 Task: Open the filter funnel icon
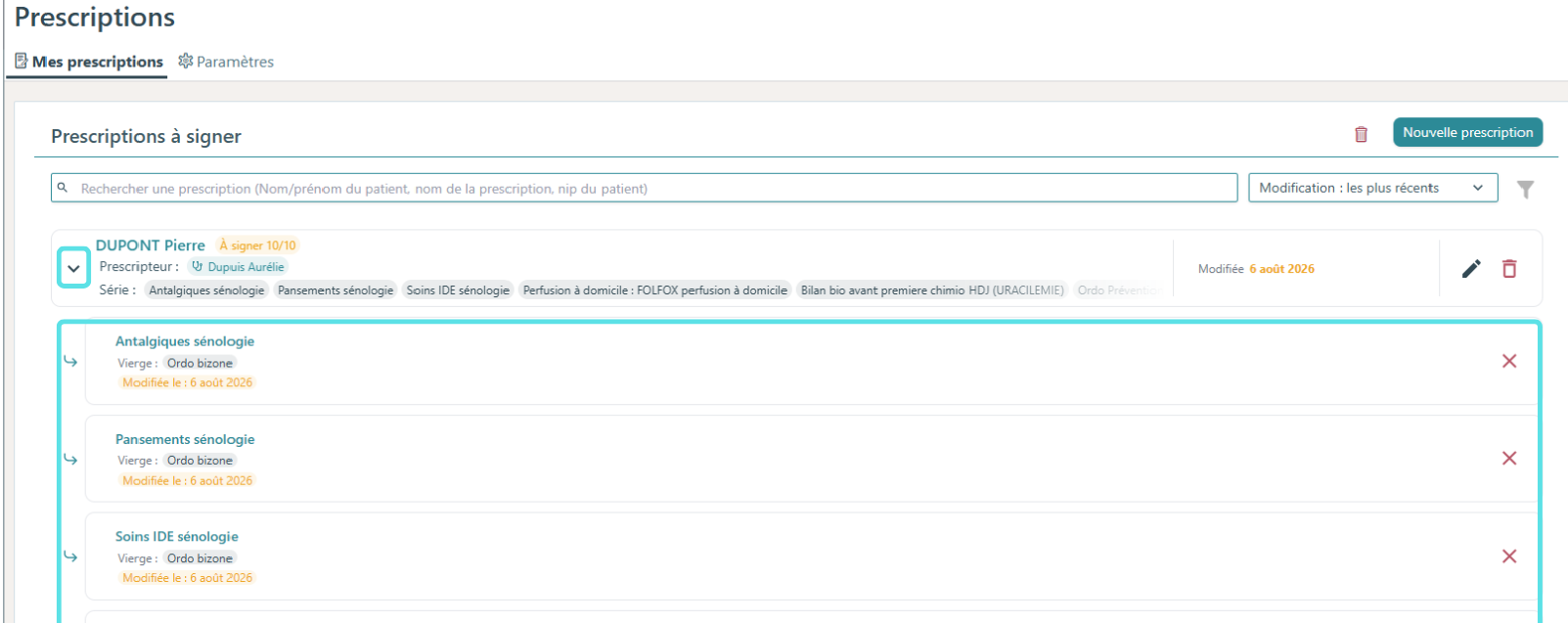pos(1525,189)
